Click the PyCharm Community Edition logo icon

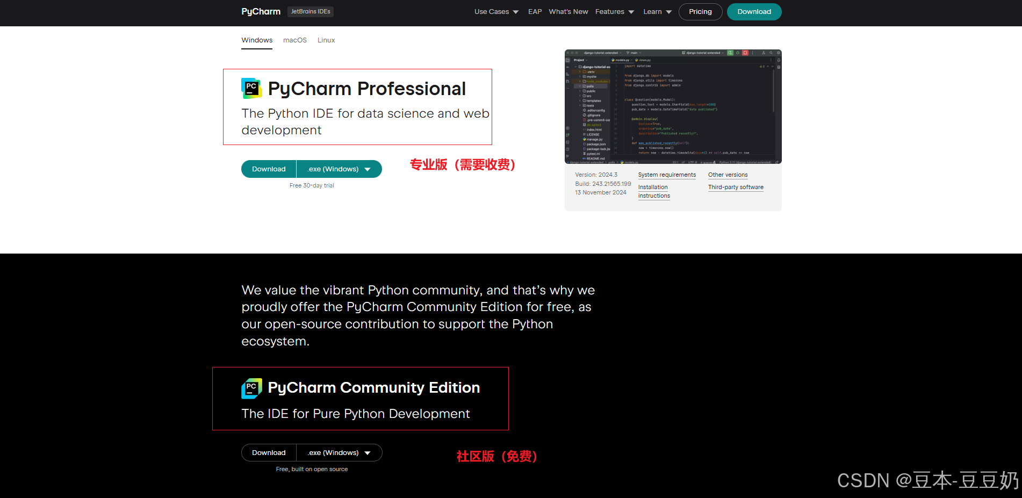(x=251, y=388)
